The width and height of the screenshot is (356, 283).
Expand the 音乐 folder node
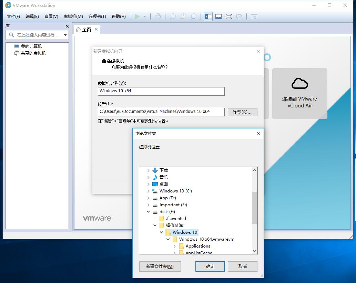click(148, 177)
